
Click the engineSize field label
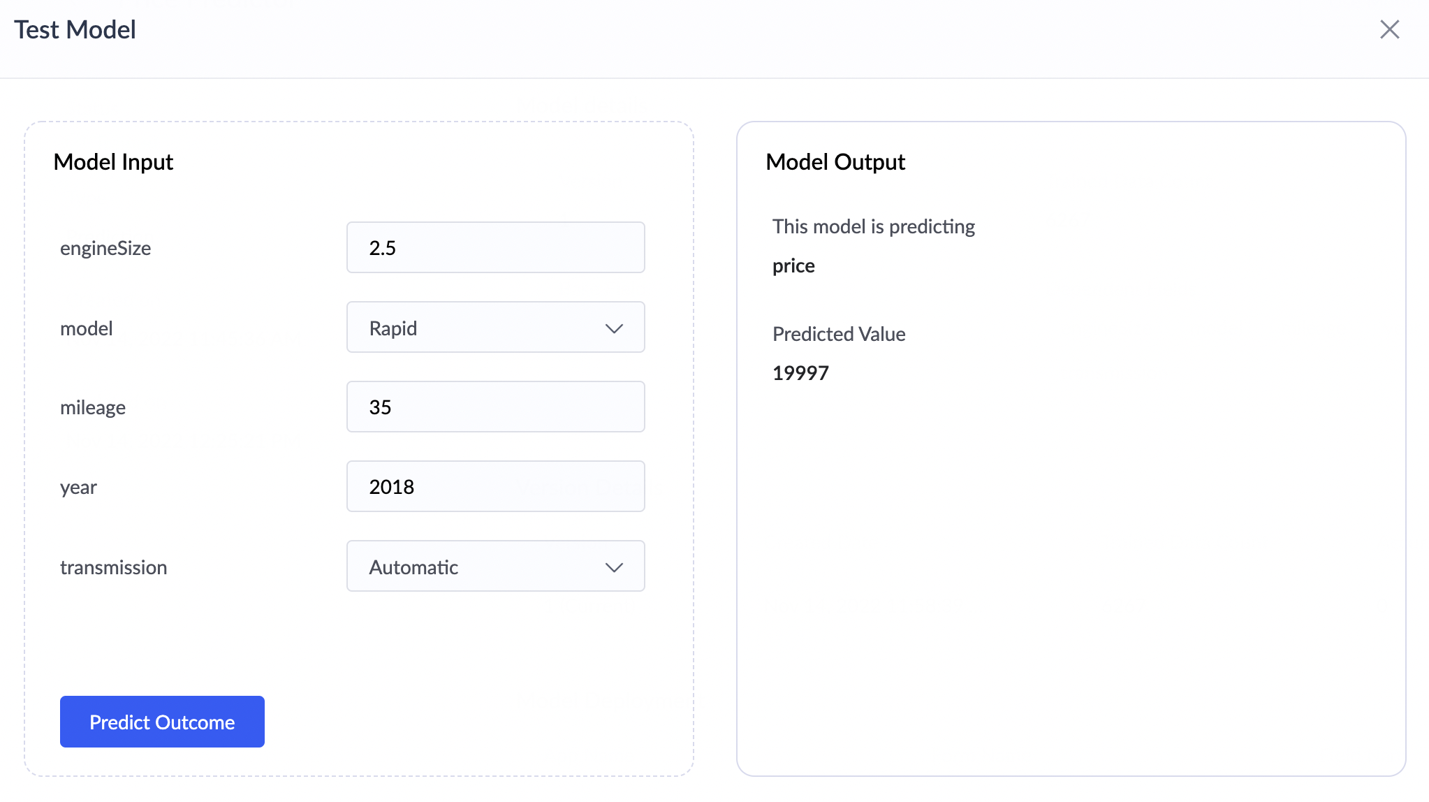point(105,248)
